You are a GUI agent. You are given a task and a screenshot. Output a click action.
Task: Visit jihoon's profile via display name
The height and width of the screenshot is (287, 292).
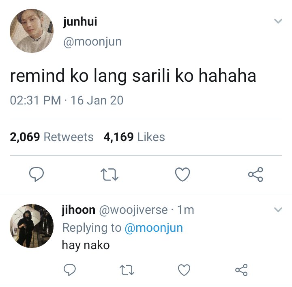(78, 210)
